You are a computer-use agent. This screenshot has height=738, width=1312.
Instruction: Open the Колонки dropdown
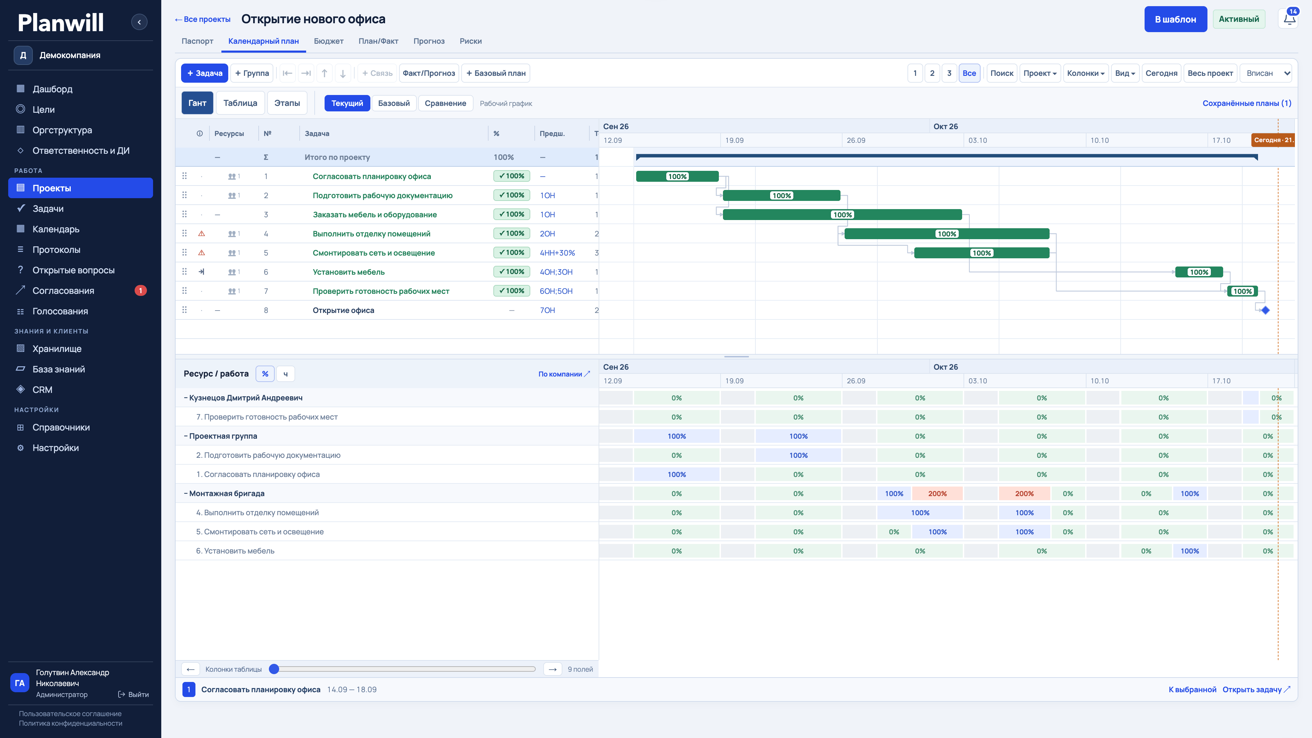point(1086,73)
